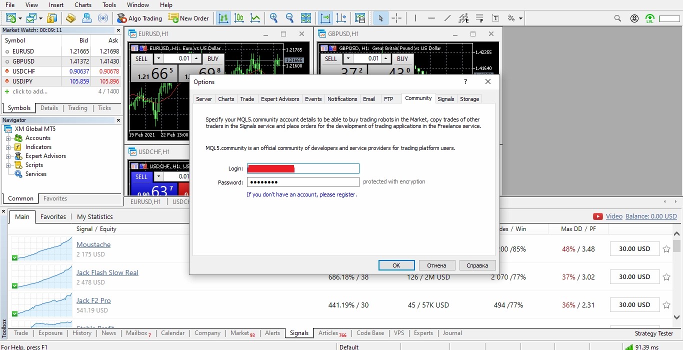Click the green LVL connection icon
Screen dimensions: 683x350
(650, 18)
